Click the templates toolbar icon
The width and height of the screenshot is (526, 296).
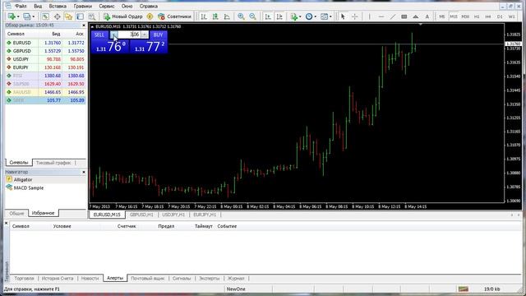(324, 16)
